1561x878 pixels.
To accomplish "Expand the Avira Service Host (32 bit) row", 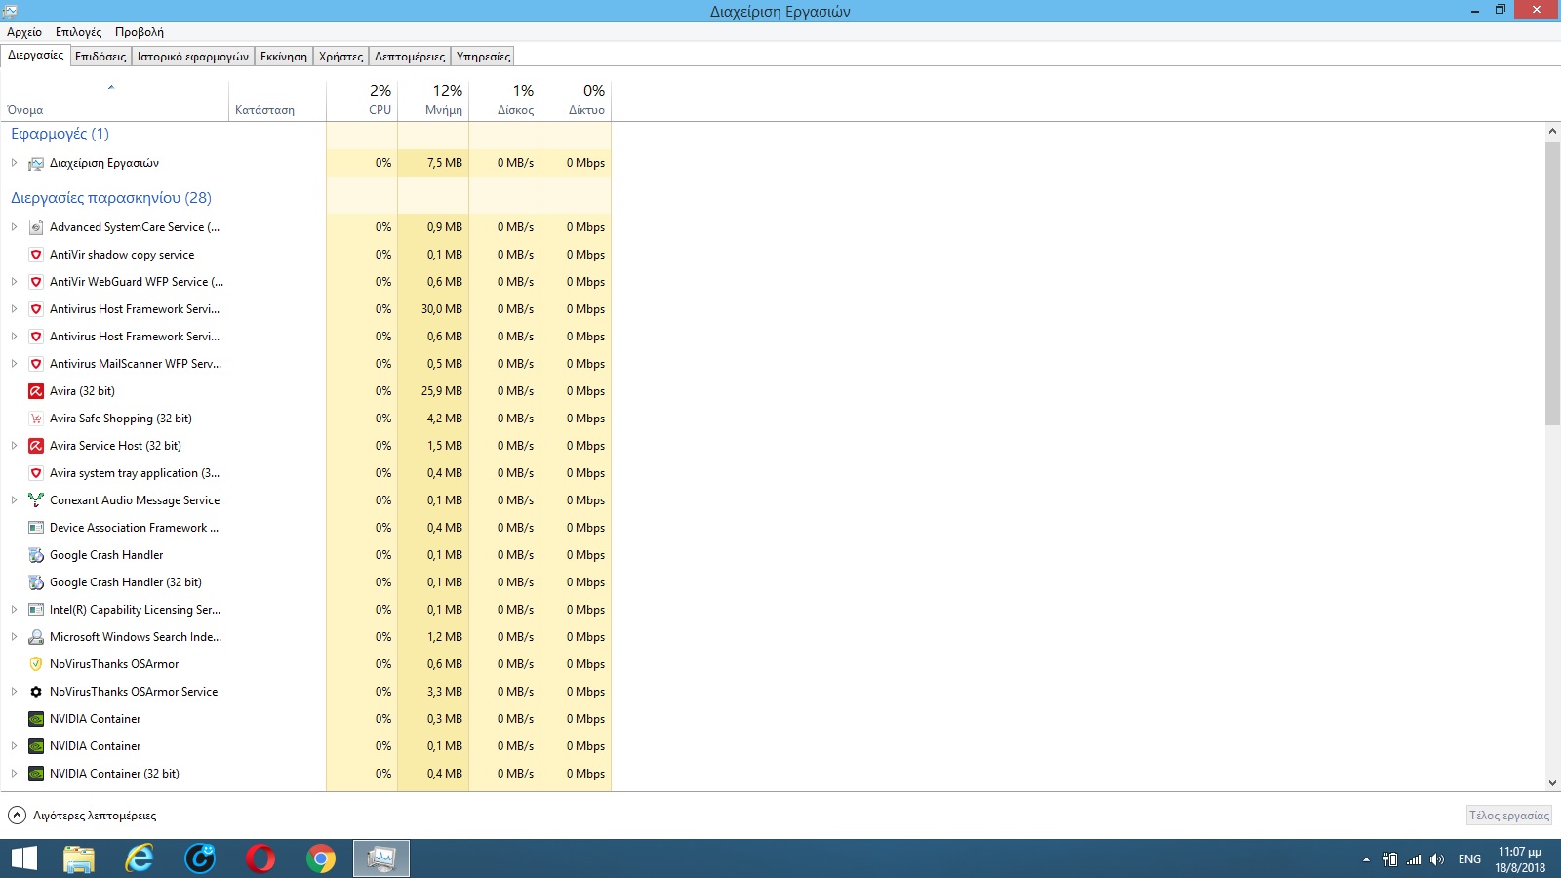I will [14, 446].
